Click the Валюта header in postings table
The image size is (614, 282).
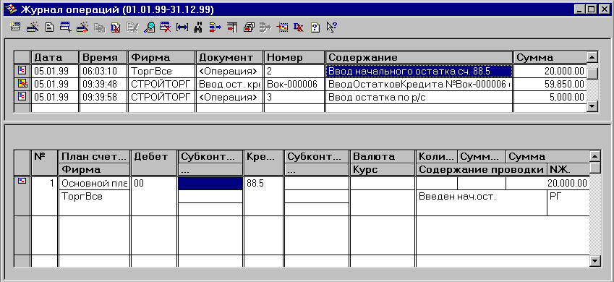pyautogui.click(x=382, y=157)
